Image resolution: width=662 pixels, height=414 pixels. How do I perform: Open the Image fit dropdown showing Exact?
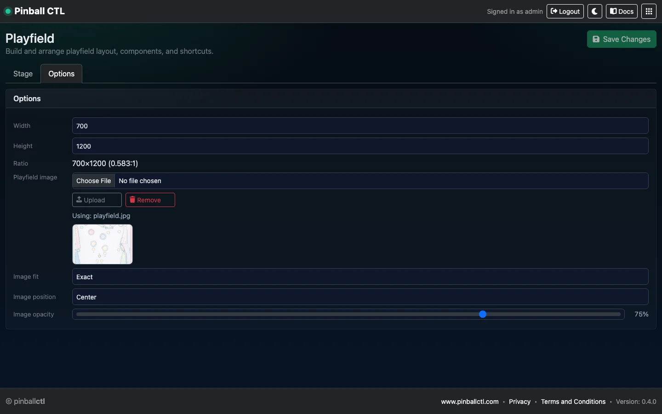tap(360, 277)
